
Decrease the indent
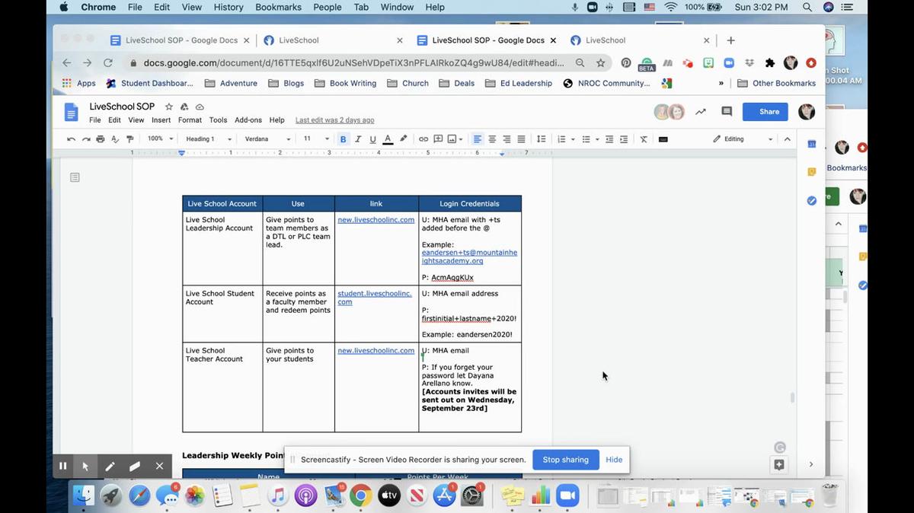(x=609, y=139)
